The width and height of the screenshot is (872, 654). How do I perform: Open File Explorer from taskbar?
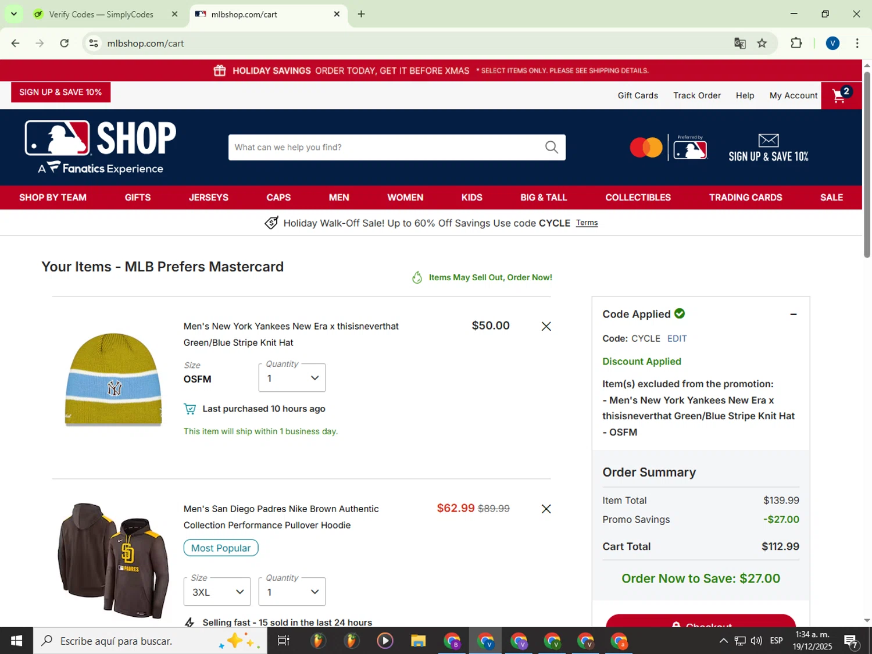click(x=418, y=641)
